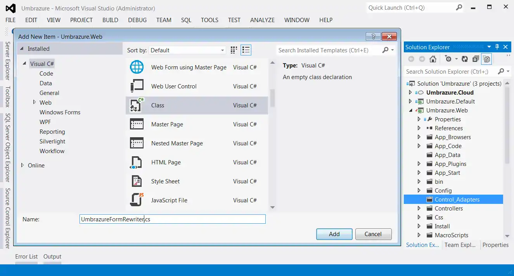Choose the Nested Master Page template icon
The height and width of the screenshot is (276, 514).
[137, 143]
